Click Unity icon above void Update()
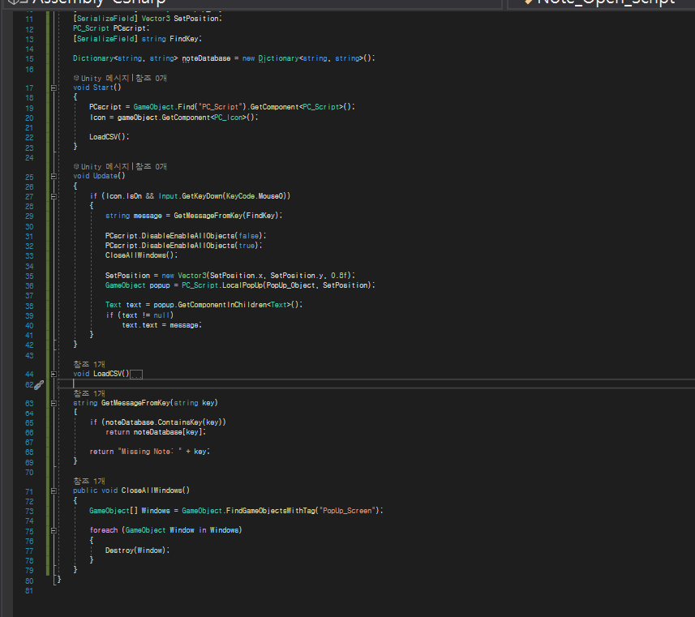695x617 pixels. coord(76,166)
